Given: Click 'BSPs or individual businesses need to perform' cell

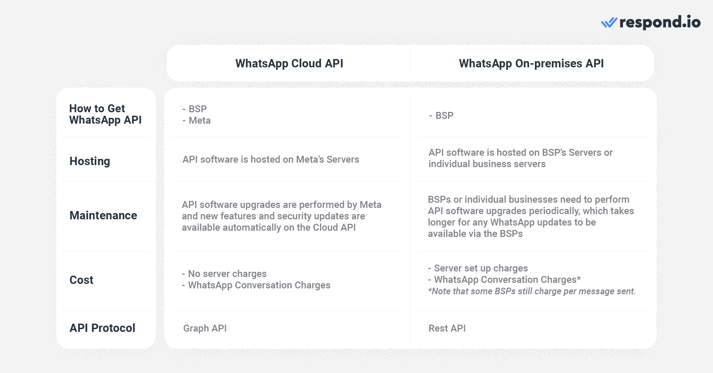Looking at the screenshot, I should click(x=531, y=217).
